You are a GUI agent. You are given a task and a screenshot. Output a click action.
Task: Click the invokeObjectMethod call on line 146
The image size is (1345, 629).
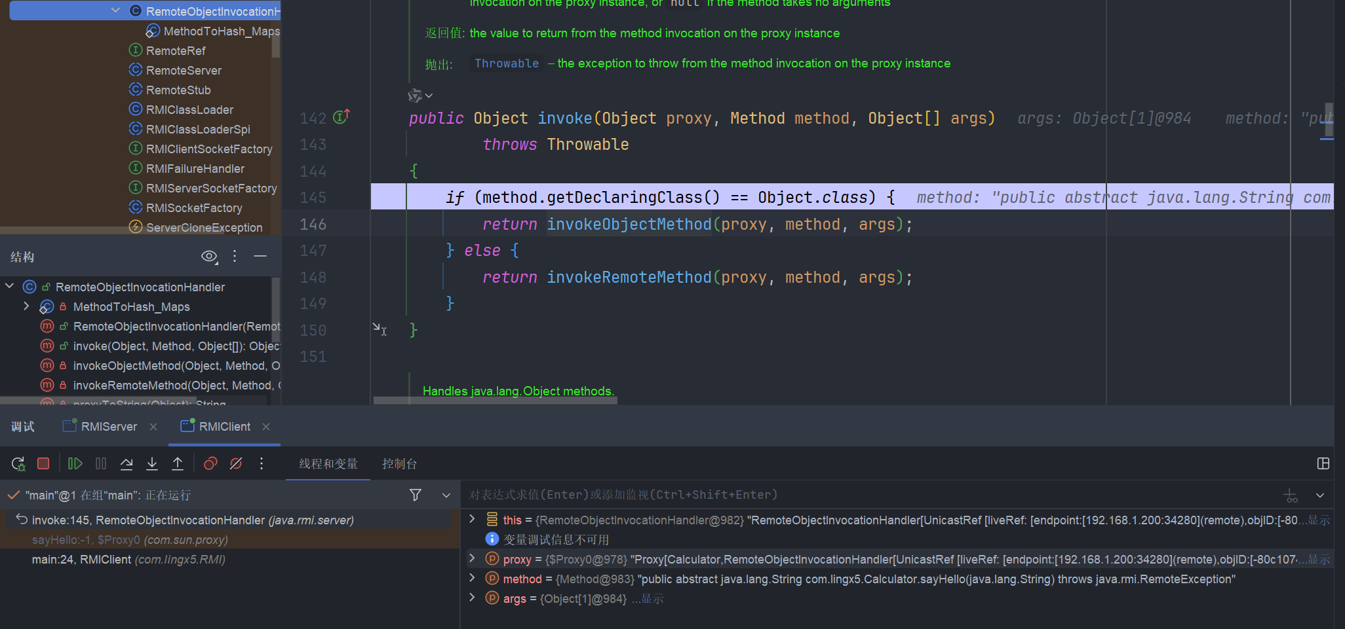pos(629,225)
